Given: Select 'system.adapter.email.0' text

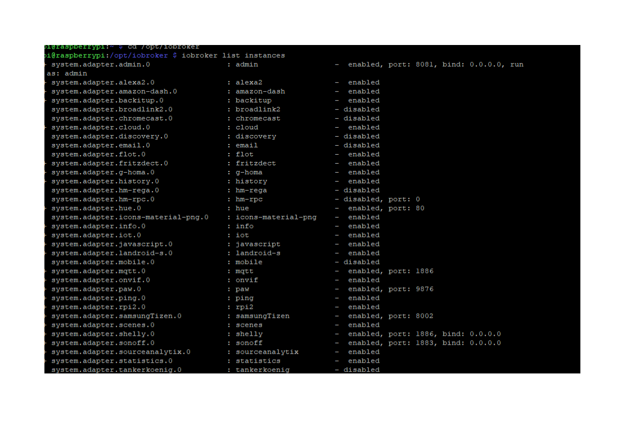Looking at the screenshot, I should (x=101, y=145).
